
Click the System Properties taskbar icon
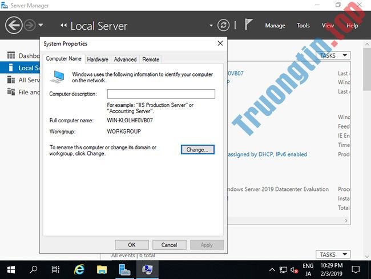[x=147, y=269]
